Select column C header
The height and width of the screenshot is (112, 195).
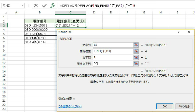tap(70, 13)
